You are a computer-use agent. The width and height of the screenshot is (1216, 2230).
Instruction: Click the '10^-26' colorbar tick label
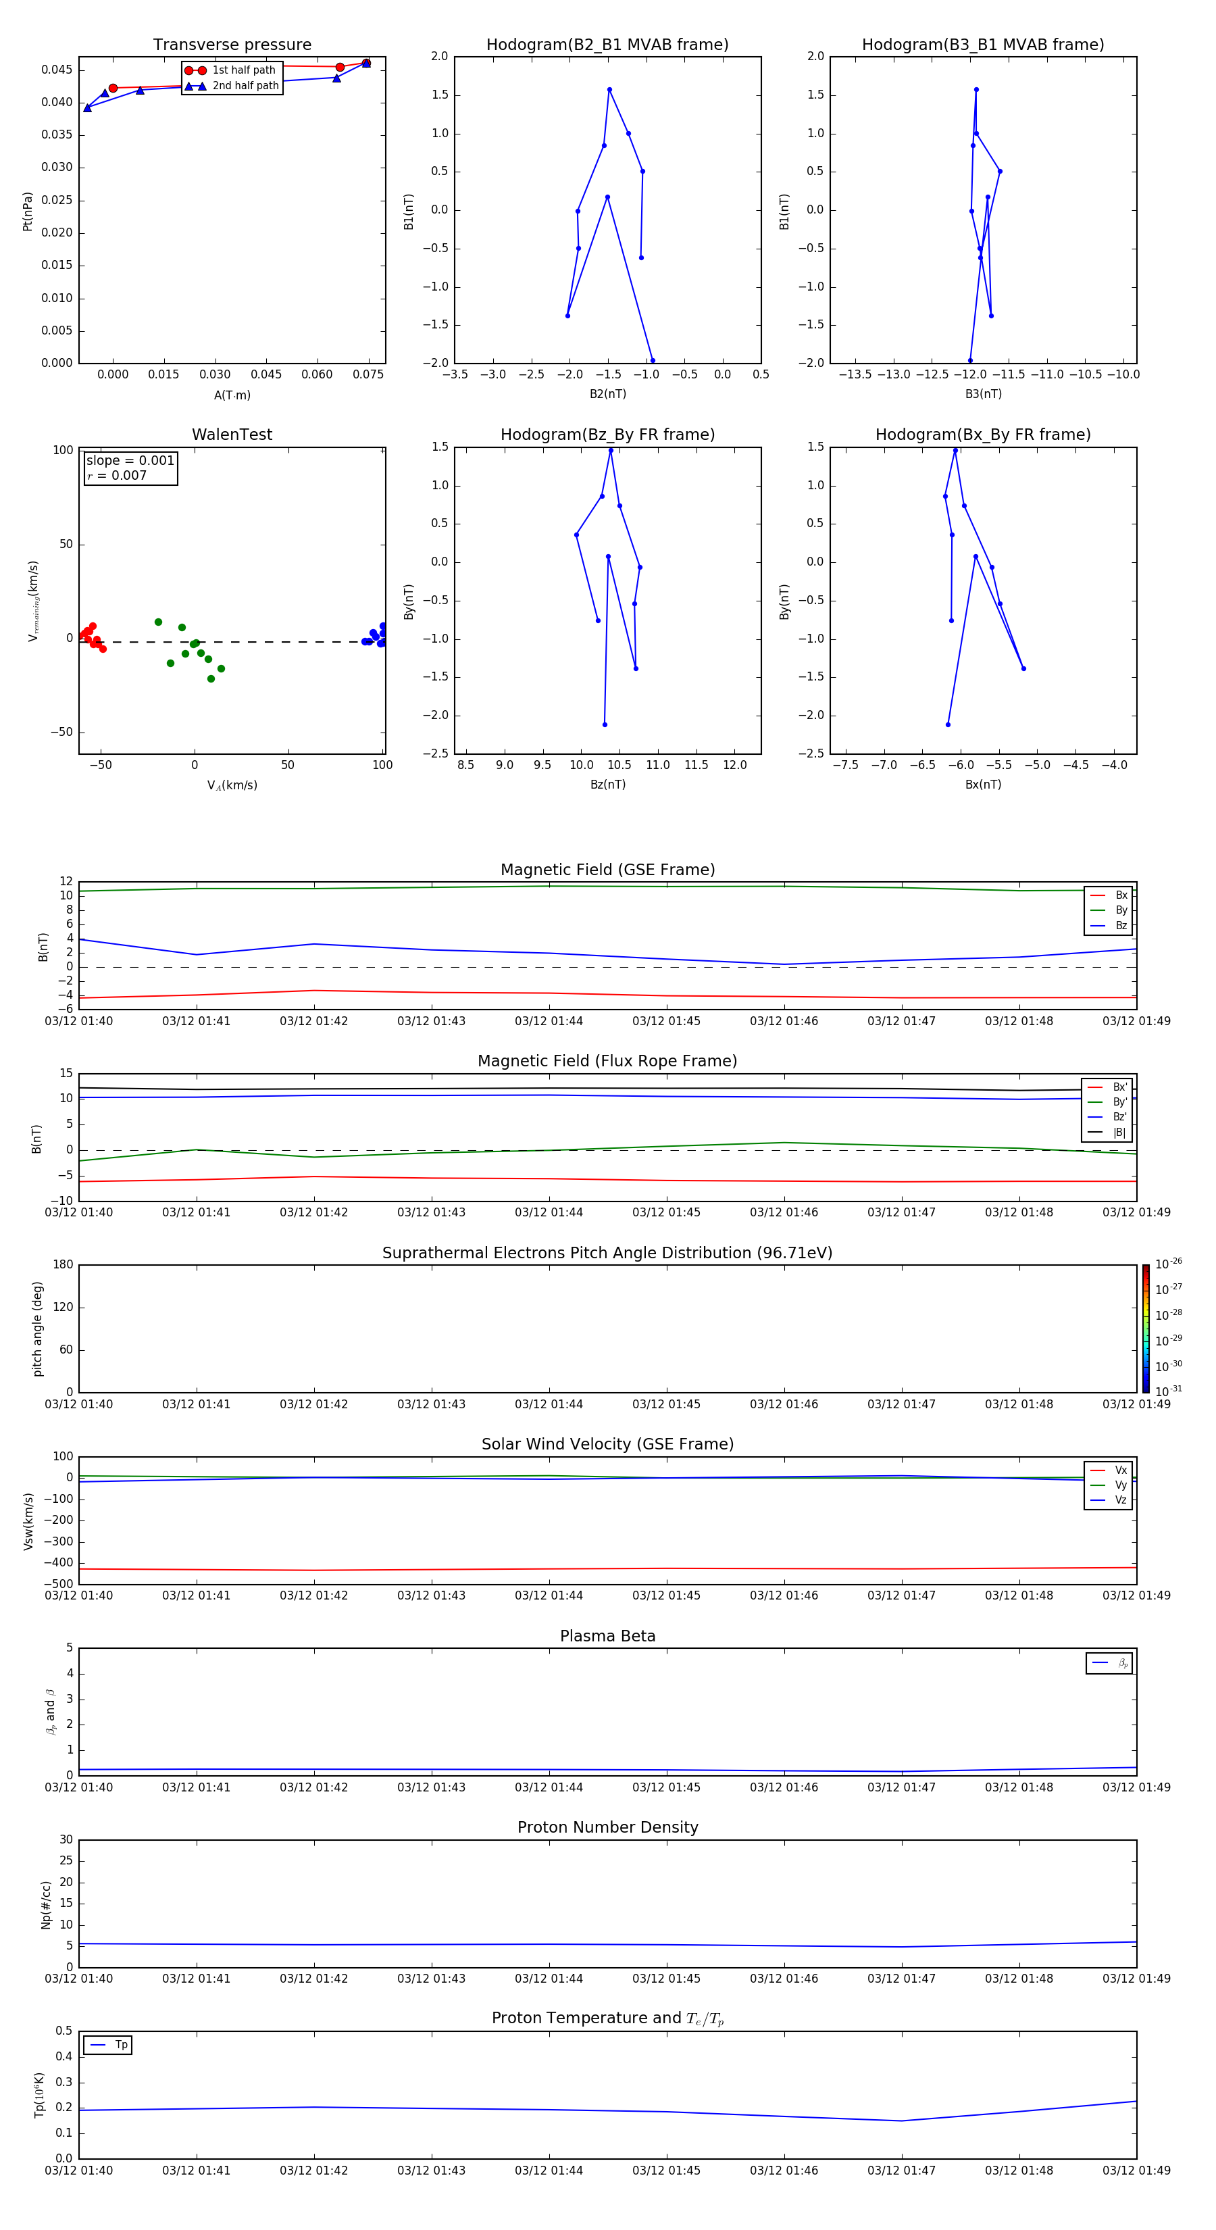[x=1169, y=1264]
